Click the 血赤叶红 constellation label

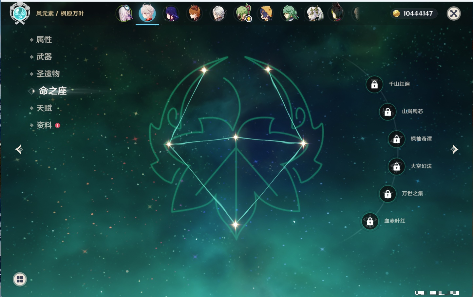395,221
